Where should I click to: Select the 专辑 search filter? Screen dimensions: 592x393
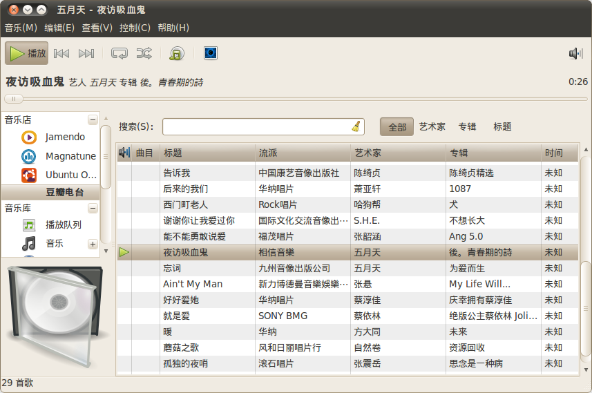467,127
